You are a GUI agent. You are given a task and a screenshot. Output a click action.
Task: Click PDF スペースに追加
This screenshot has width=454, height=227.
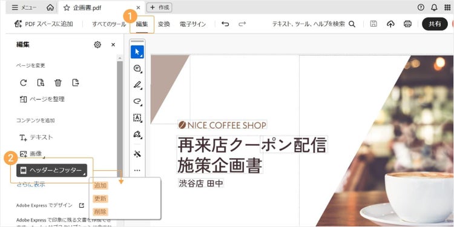[x=44, y=24]
